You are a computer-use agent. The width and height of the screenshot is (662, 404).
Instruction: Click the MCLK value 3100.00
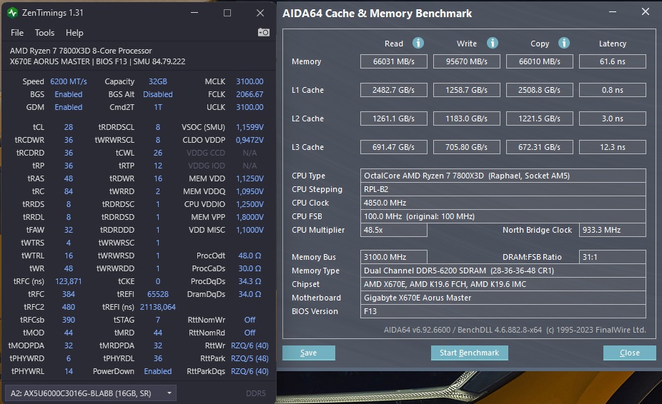[x=250, y=81]
